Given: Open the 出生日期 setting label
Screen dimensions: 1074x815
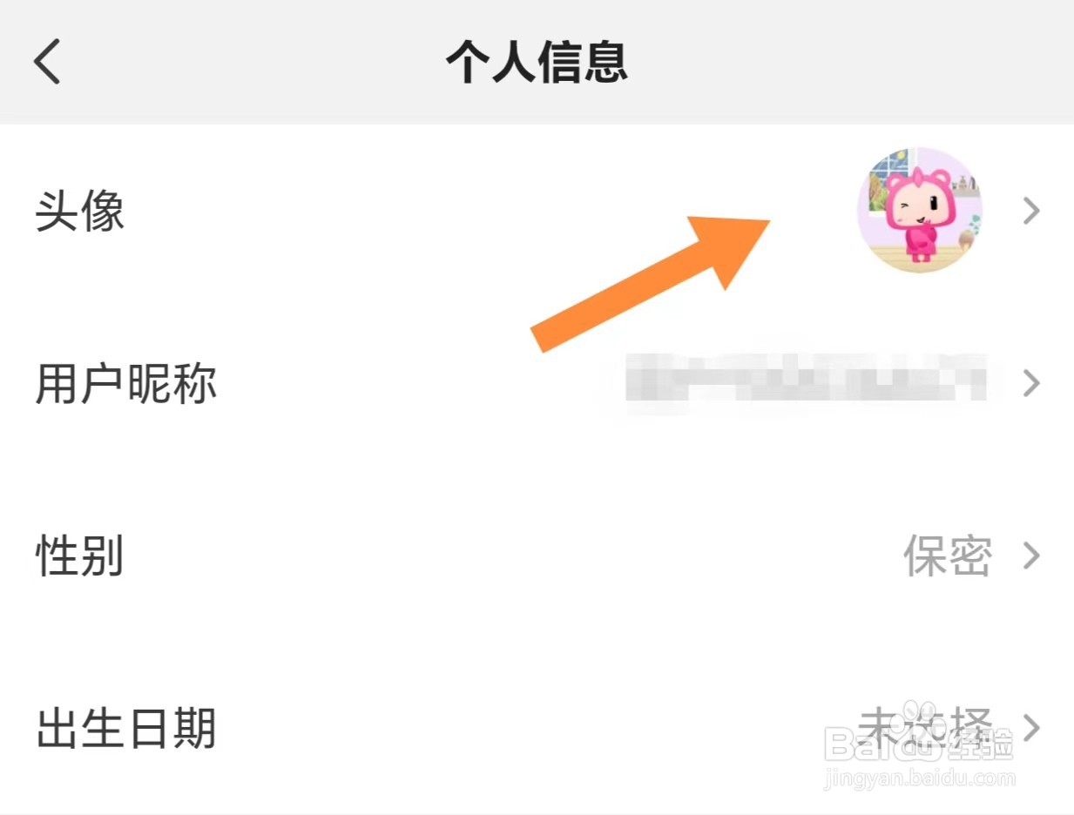Looking at the screenshot, I should [125, 728].
